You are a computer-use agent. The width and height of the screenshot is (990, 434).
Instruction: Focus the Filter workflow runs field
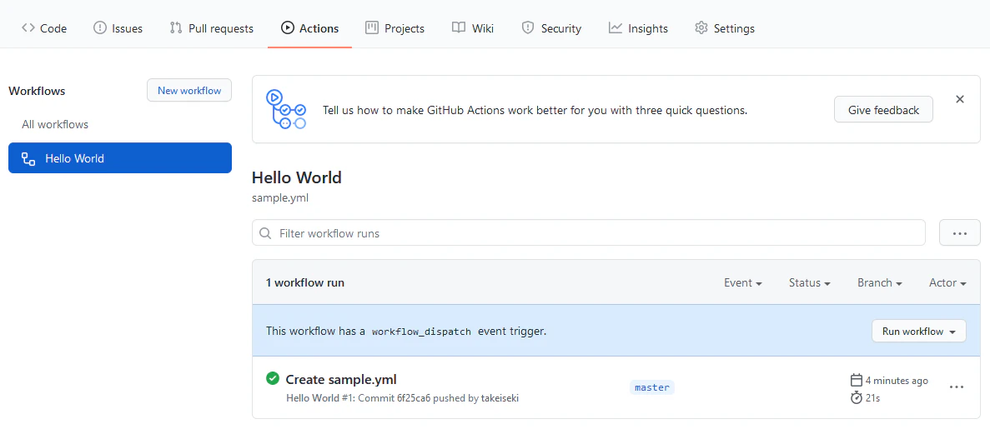pos(589,232)
